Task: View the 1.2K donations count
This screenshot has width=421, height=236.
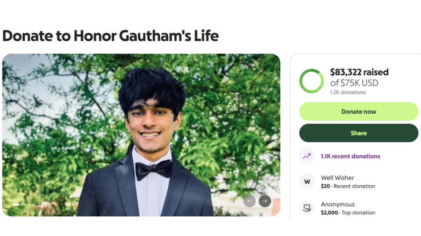Action: tap(348, 92)
